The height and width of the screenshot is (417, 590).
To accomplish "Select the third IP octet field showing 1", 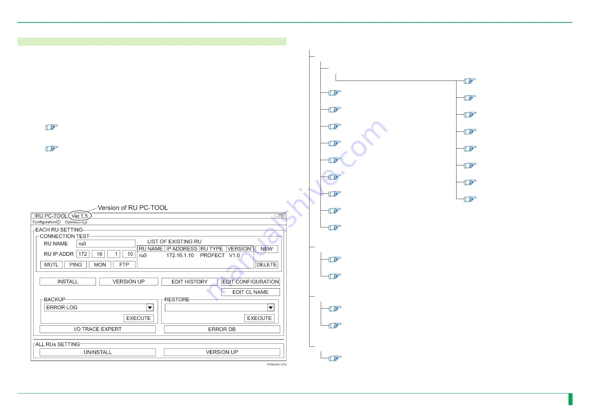I will 114,254.
